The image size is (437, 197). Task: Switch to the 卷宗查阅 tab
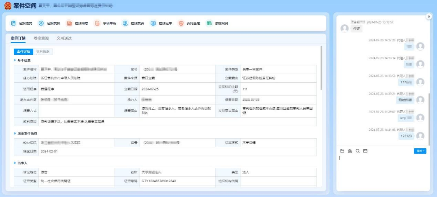pos(41,38)
